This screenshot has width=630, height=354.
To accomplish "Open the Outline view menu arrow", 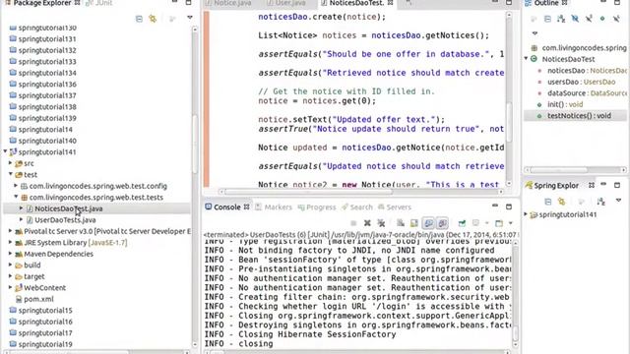I will point(535,33).
